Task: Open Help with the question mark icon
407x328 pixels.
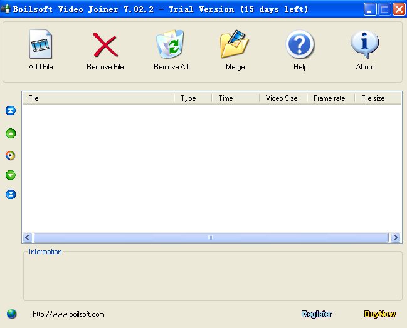Action: [x=300, y=44]
